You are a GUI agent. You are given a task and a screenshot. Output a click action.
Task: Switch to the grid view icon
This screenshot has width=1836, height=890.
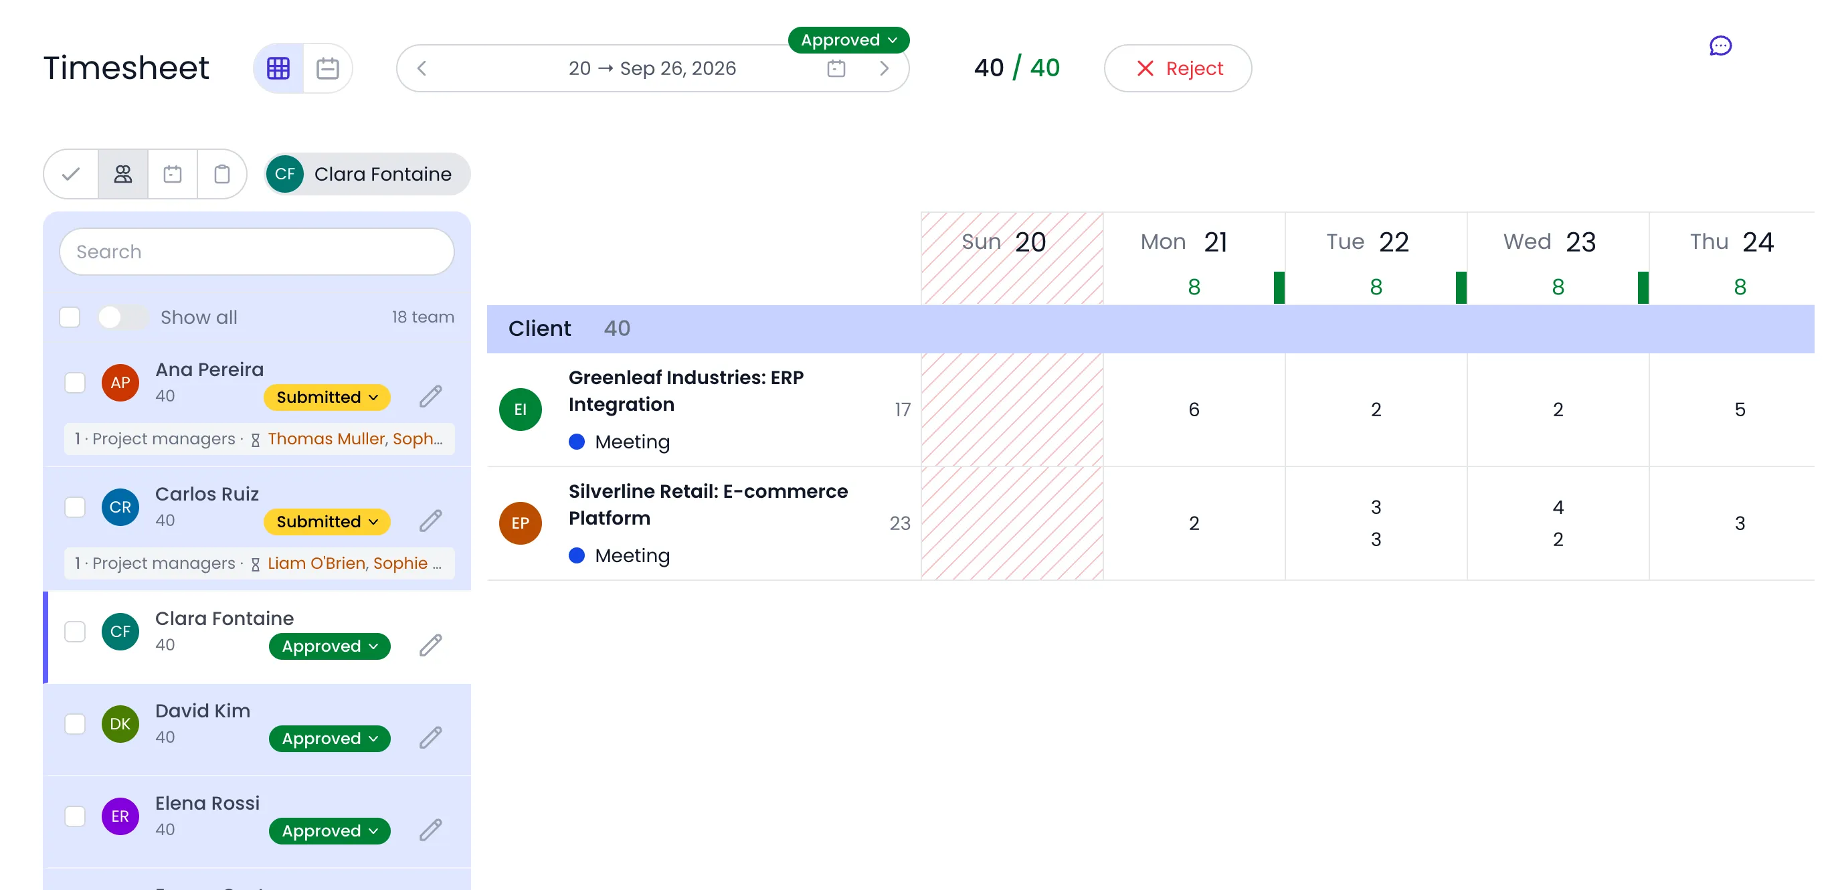click(278, 68)
